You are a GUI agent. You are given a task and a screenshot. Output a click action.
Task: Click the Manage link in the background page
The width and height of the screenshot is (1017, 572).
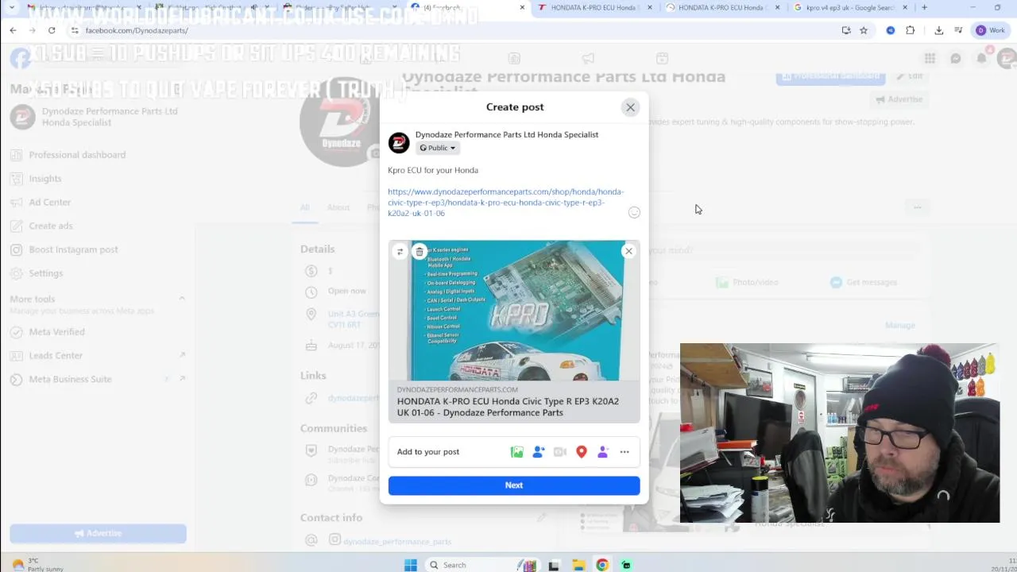tap(900, 326)
